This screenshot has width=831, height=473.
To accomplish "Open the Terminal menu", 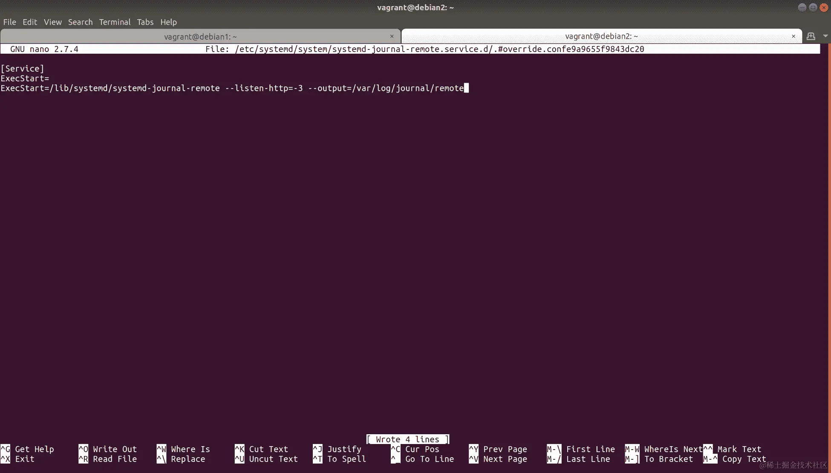I will pyautogui.click(x=115, y=22).
